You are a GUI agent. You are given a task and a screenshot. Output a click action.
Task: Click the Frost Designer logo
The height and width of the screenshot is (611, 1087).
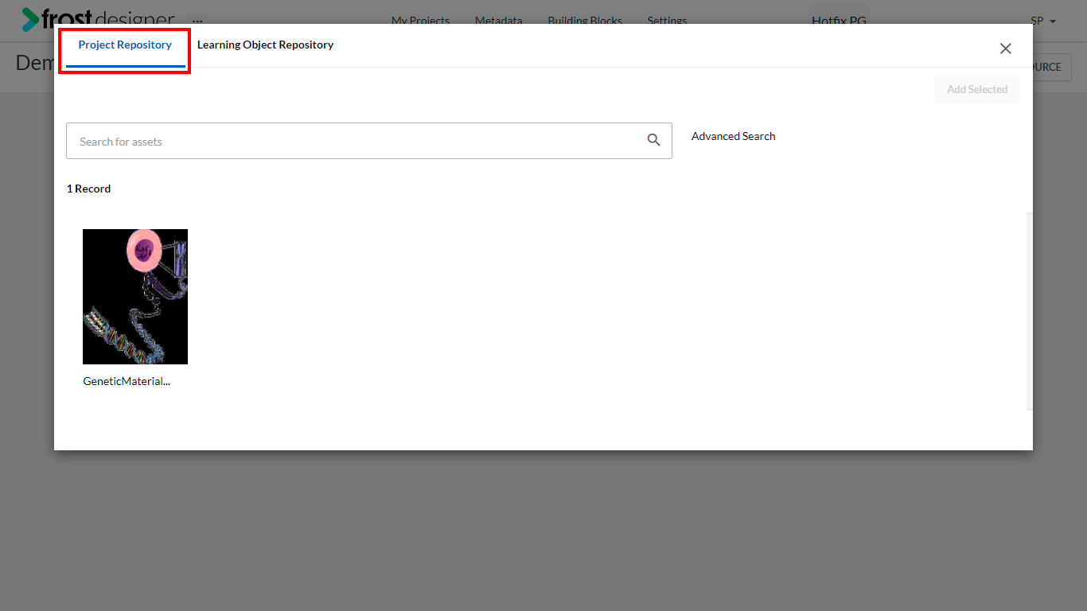[98, 19]
